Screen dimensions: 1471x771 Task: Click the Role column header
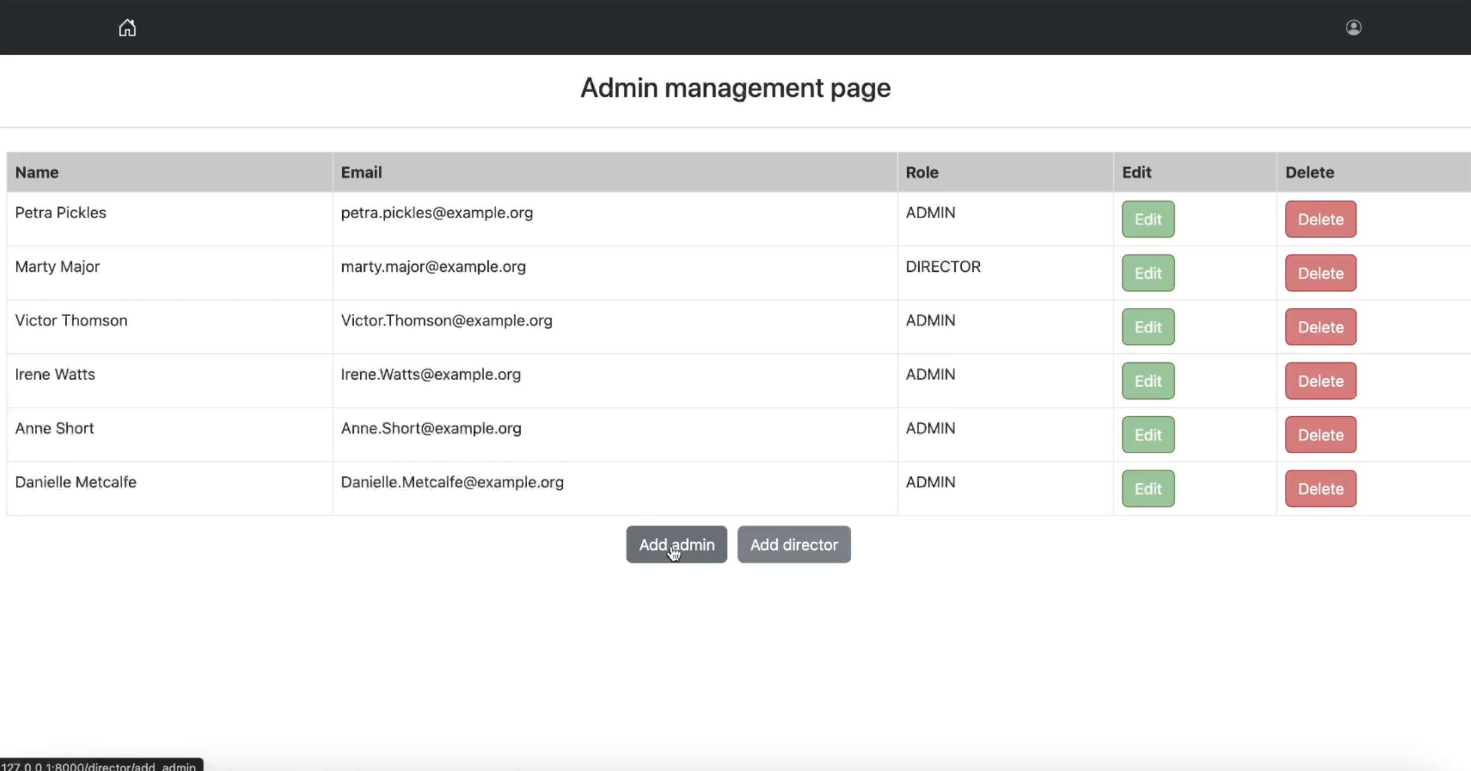click(922, 173)
